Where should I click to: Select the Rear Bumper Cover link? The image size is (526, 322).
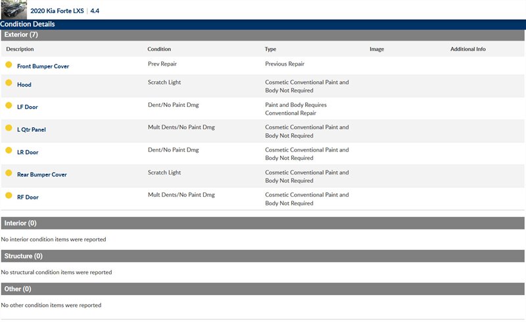coord(42,174)
